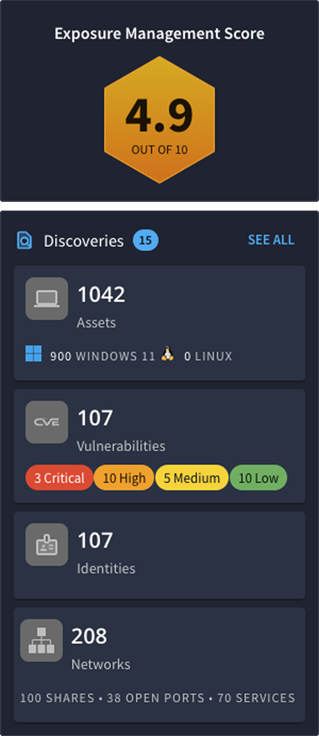Click the Windows logo icon
The image size is (319, 736).
click(34, 355)
